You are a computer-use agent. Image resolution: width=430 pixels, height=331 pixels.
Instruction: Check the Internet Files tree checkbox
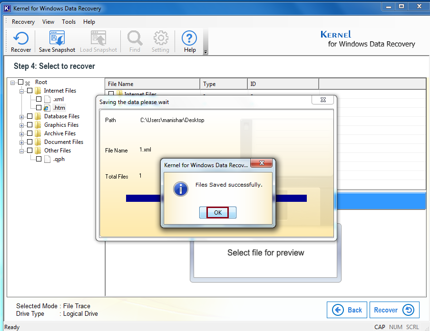click(29, 90)
